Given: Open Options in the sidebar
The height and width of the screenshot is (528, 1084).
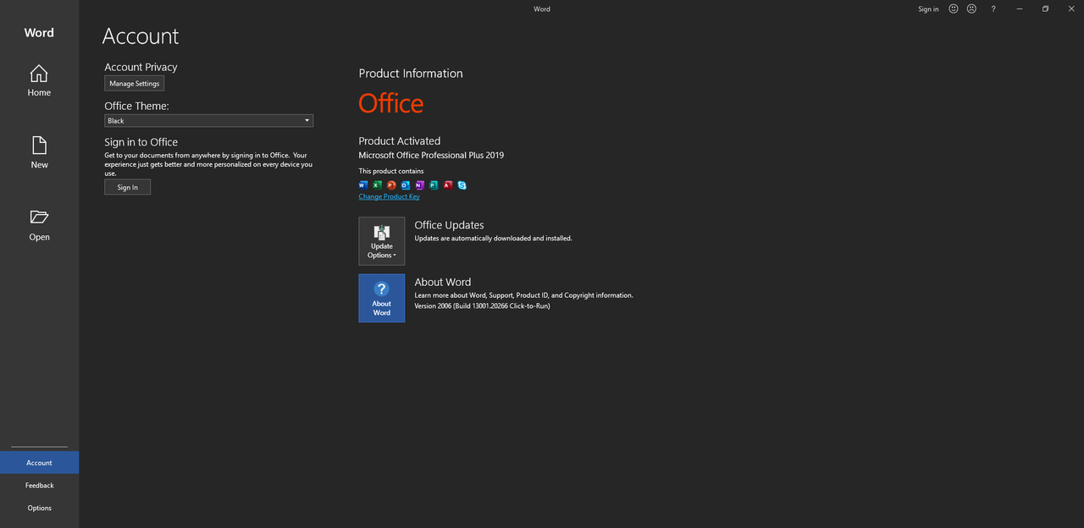Looking at the screenshot, I should tap(39, 508).
